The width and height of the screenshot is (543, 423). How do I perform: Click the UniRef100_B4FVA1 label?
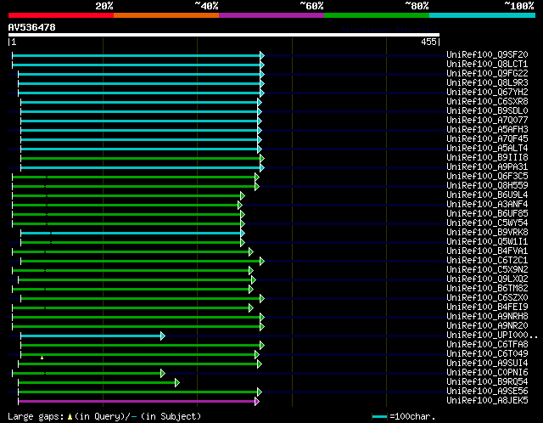(487, 251)
